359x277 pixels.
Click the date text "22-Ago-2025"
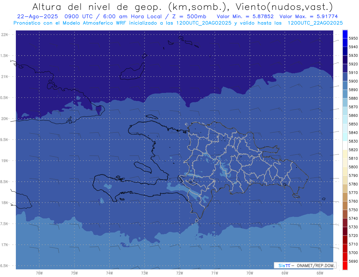coord(37,16)
